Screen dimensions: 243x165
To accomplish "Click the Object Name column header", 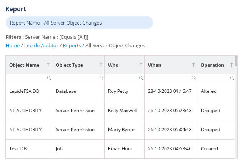I will [x=29, y=65].
